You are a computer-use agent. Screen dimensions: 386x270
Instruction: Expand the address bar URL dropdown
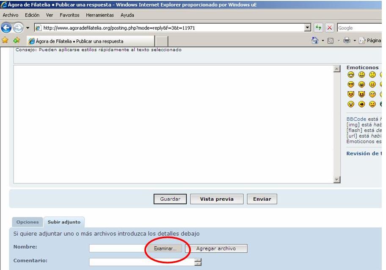tap(308, 28)
